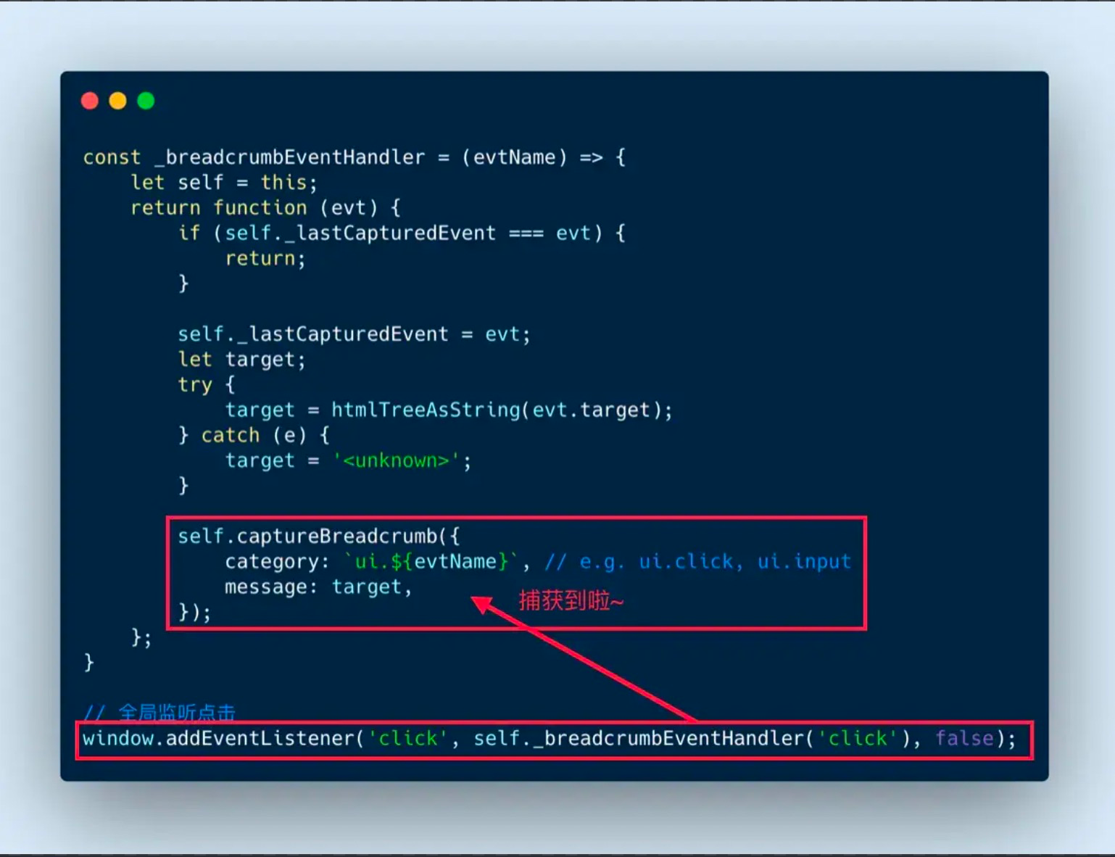Screen dimensions: 1115x857
Task: Click the blue Chinese comment above window.addEventListener
Action: [159, 712]
